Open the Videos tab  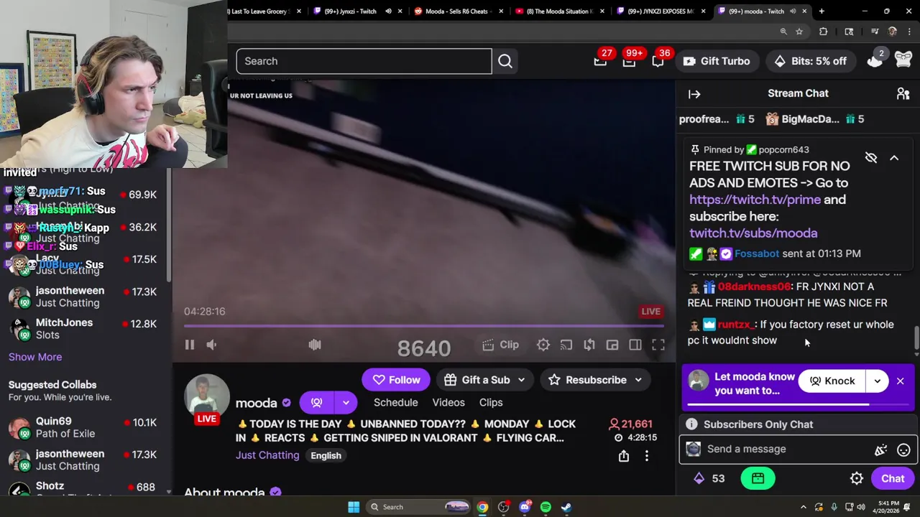(x=448, y=403)
